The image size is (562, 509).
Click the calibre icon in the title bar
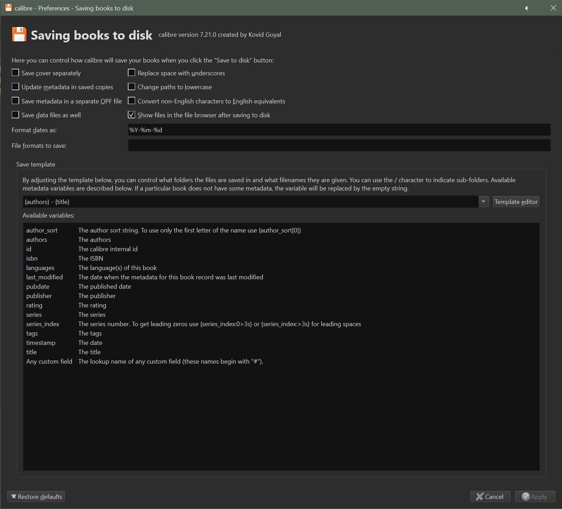8,8
